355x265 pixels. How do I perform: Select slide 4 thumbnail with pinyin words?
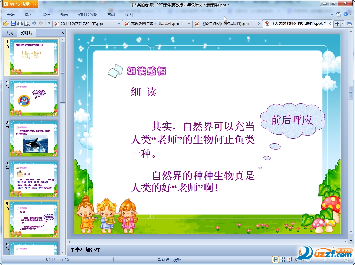coord(34,179)
